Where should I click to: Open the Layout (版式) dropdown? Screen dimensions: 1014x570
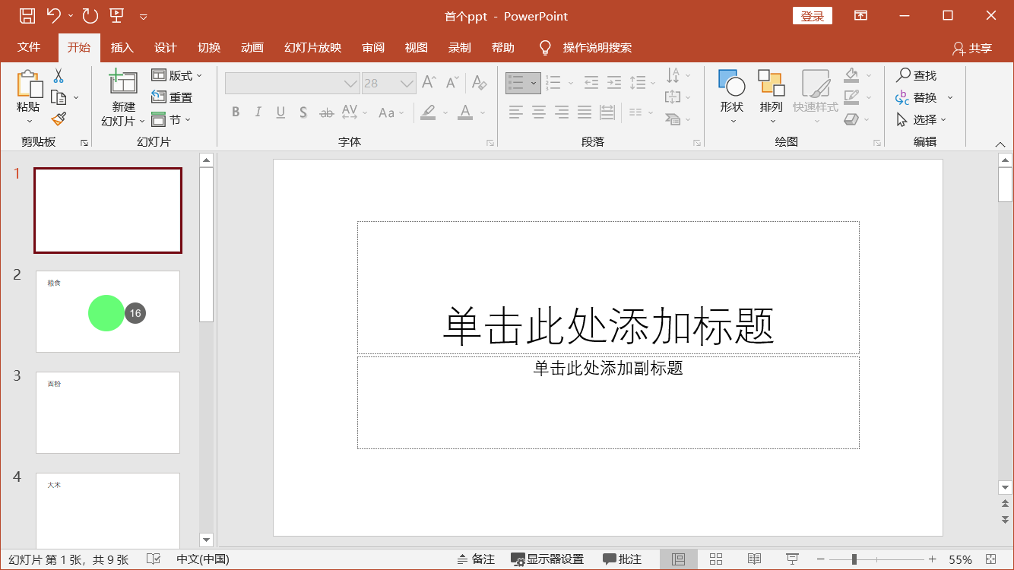click(177, 75)
